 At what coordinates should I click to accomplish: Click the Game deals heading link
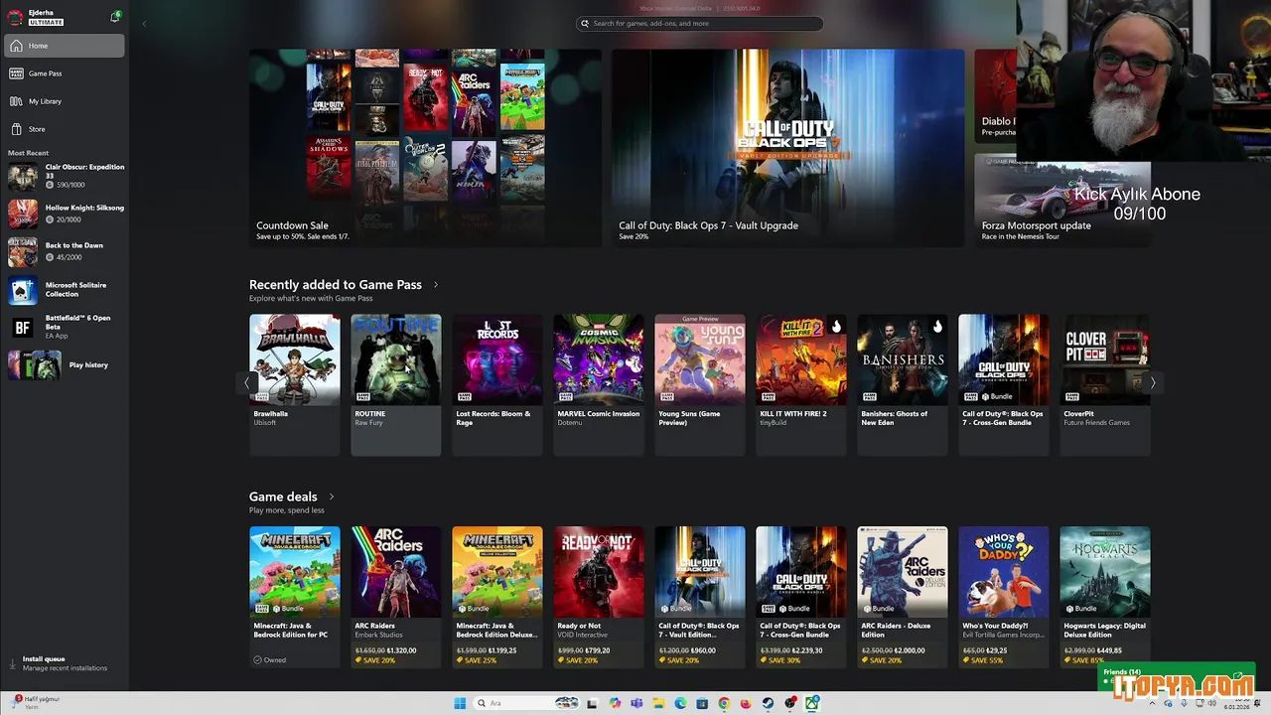283,497
